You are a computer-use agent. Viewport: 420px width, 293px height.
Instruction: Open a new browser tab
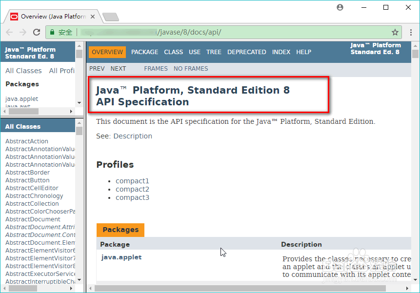(x=111, y=17)
